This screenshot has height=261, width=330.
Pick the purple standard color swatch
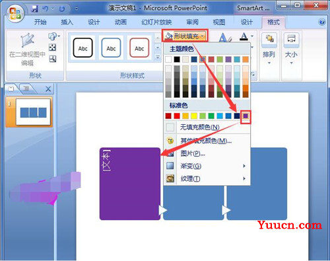(246, 116)
